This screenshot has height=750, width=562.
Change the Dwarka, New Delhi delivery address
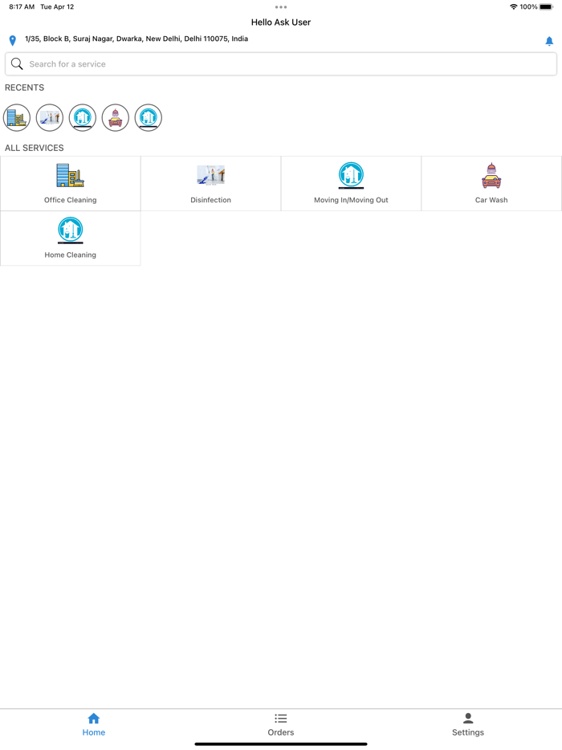(x=136, y=39)
